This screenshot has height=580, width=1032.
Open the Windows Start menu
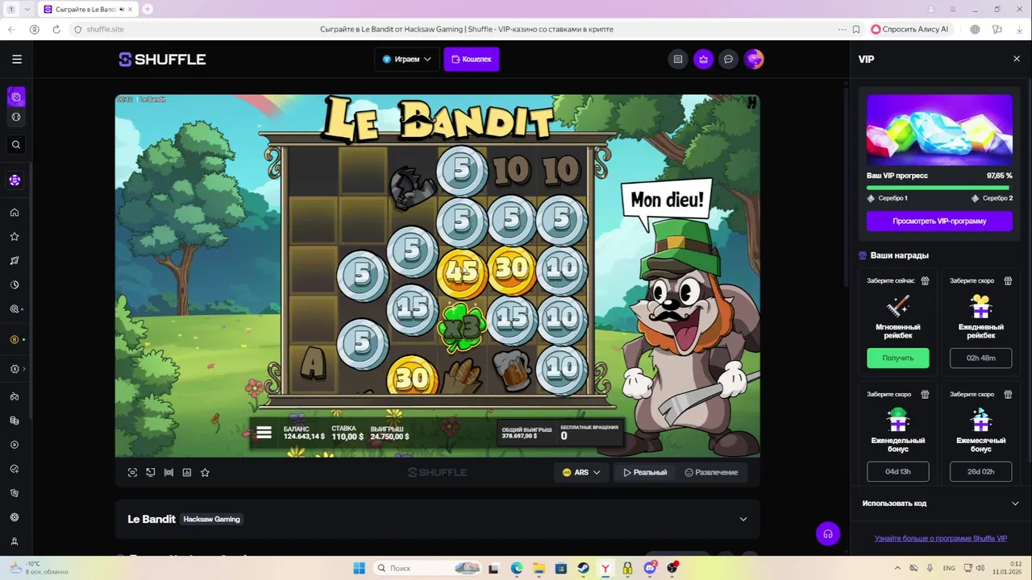360,568
